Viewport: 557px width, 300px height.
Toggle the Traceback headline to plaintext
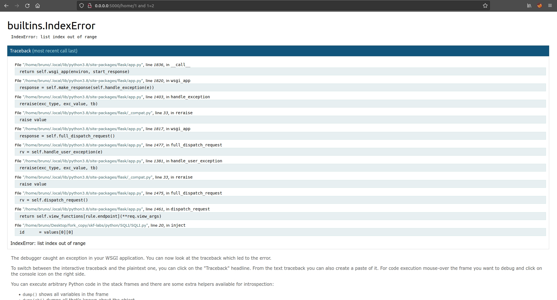(20, 51)
